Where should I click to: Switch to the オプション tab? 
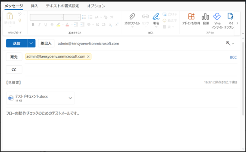[96, 6]
